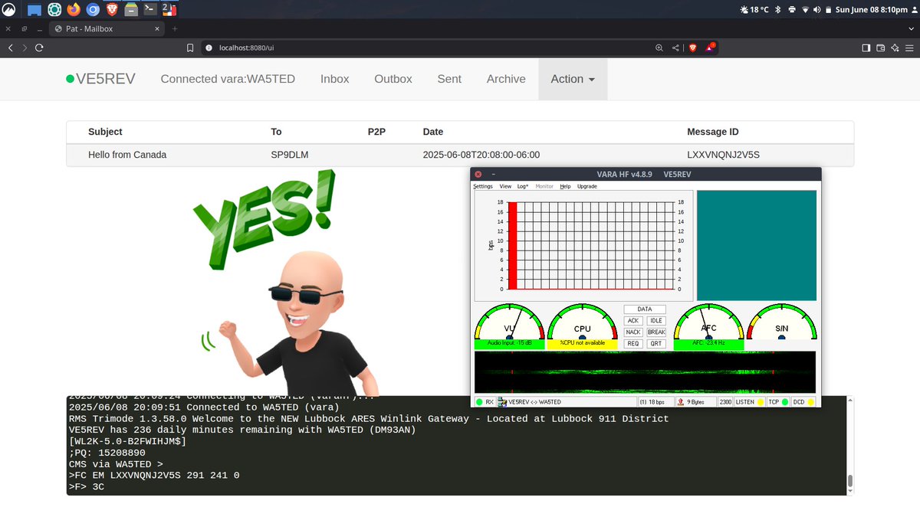Open the Brave hamburger main menu
This screenshot has width=920, height=517.
point(909,47)
